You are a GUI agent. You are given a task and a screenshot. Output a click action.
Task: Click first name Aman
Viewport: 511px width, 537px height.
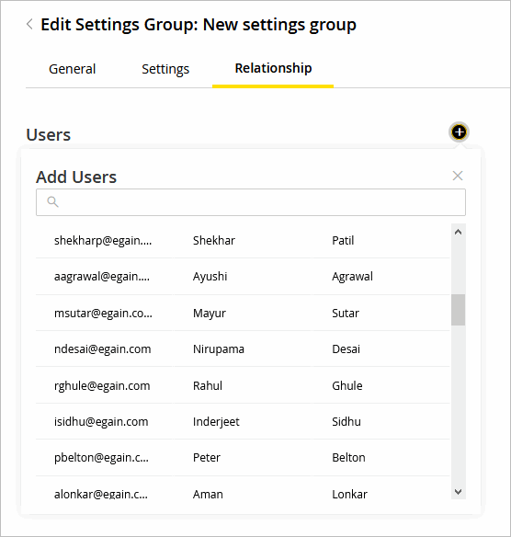click(x=208, y=494)
